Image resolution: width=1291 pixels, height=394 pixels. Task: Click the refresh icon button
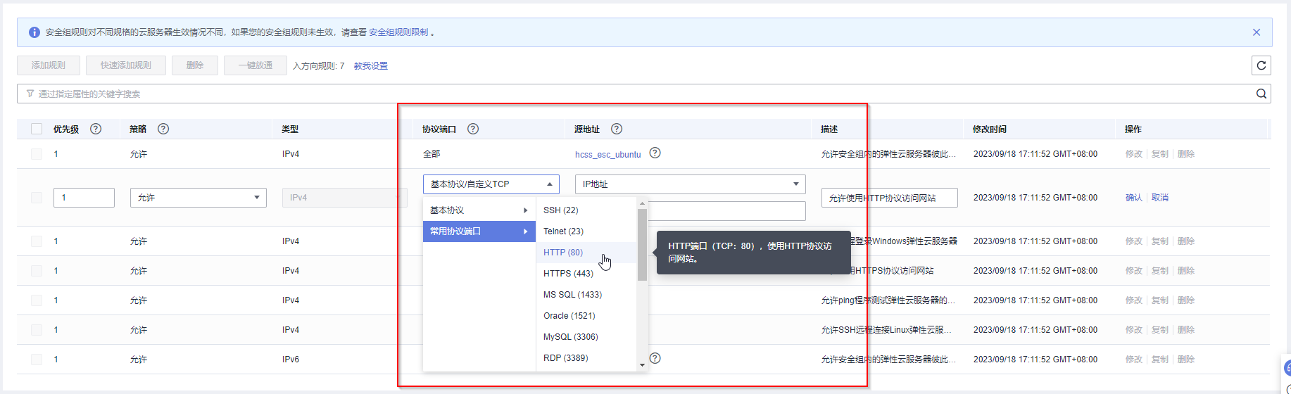pyautogui.click(x=1261, y=65)
